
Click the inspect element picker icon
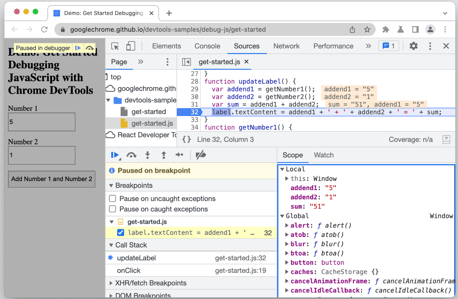(115, 46)
